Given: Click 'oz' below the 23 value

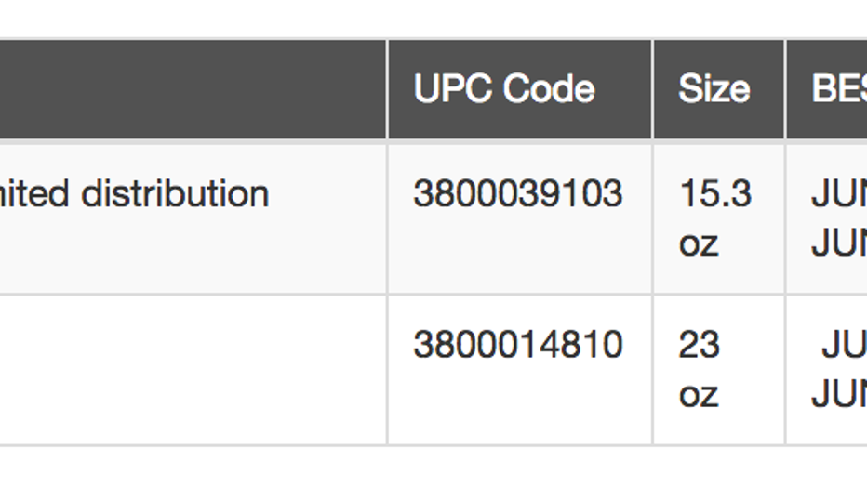Looking at the screenshot, I should point(698,394).
